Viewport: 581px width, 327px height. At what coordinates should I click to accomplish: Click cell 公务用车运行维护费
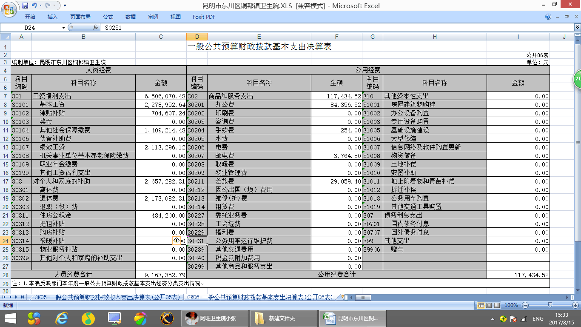(x=259, y=241)
